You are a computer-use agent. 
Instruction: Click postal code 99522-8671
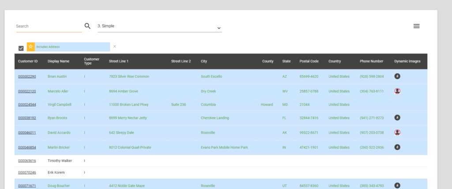(309, 132)
